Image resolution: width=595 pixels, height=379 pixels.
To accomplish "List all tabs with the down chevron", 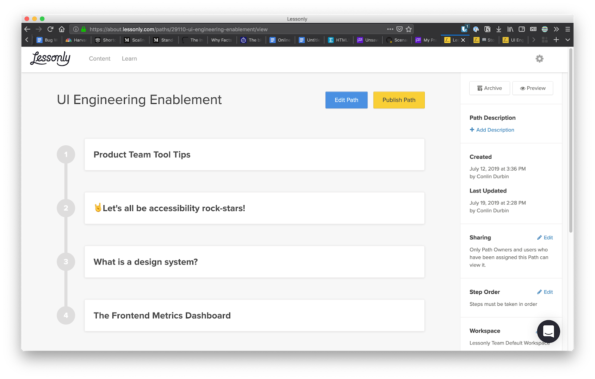I will tap(567, 40).
